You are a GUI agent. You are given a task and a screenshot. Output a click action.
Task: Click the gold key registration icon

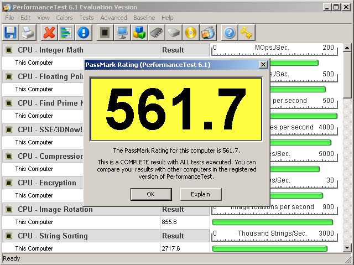247,33
